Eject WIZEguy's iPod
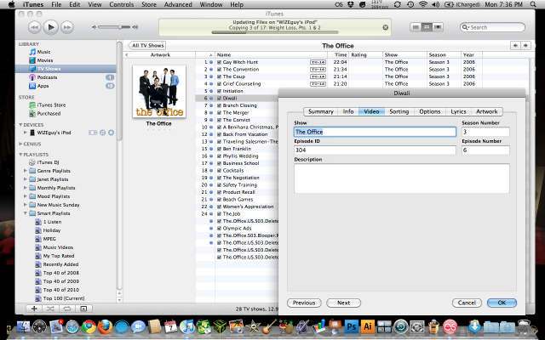 pos(111,133)
